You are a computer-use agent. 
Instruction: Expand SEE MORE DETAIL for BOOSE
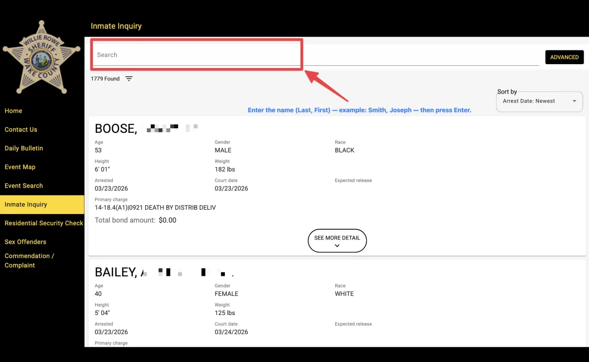(x=337, y=241)
